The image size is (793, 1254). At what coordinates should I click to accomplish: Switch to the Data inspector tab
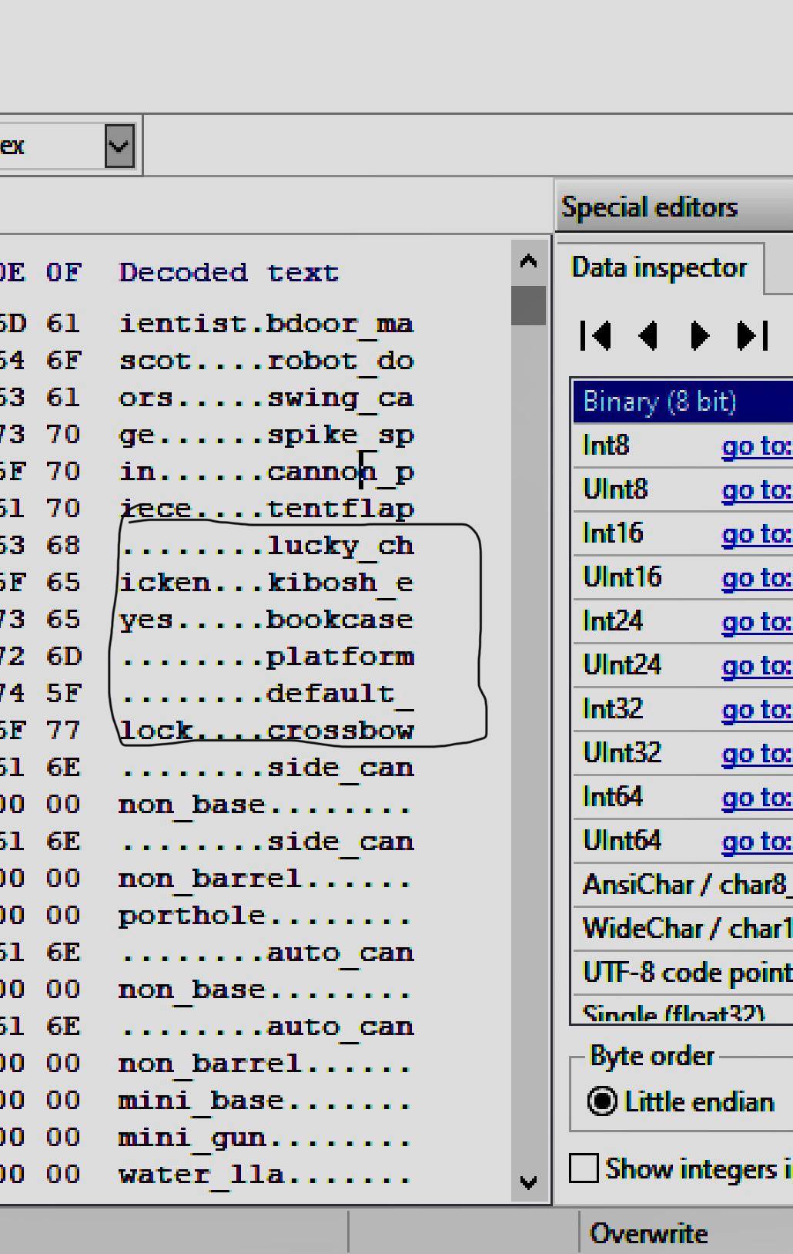659,268
